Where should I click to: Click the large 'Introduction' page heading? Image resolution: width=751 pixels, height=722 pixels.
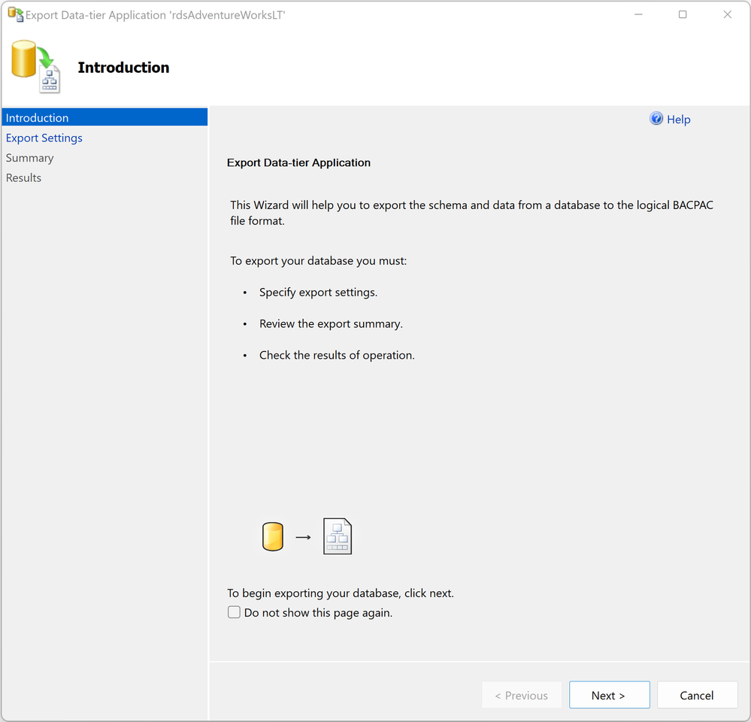(123, 68)
